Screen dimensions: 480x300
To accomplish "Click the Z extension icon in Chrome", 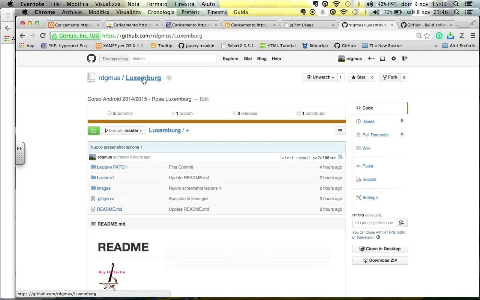I will (x=462, y=36).
